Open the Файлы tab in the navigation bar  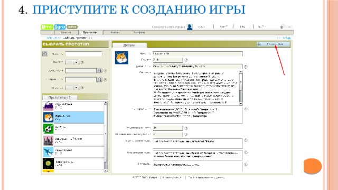click(x=115, y=33)
